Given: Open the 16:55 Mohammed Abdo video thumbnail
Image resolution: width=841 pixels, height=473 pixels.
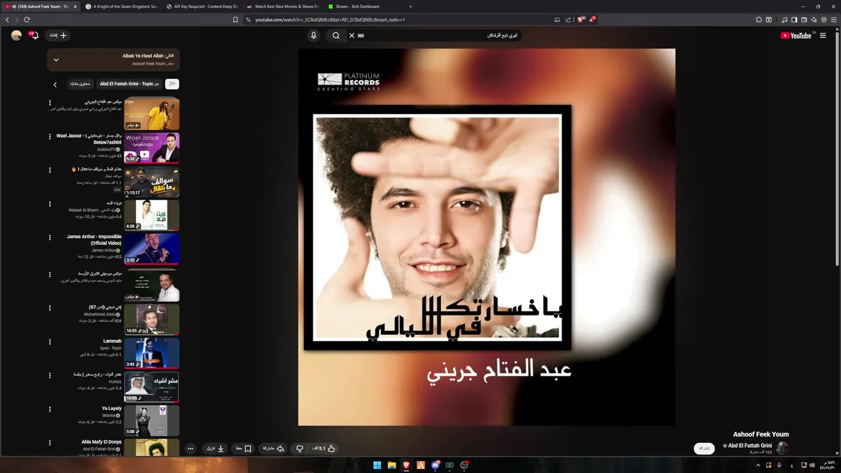Looking at the screenshot, I should click(152, 319).
